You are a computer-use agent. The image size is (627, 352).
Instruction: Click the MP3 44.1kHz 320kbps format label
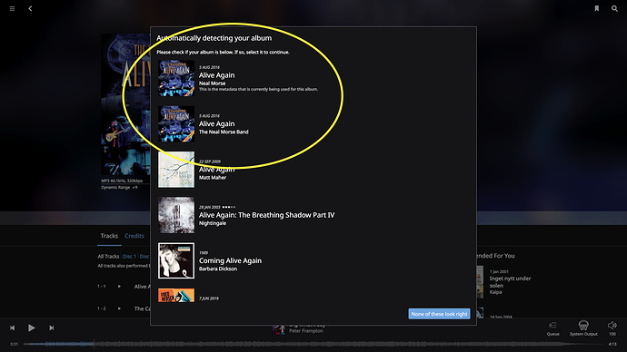pyautogui.click(x=122, y=181)
